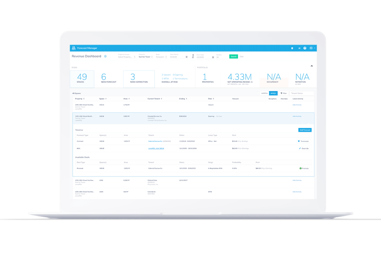The height and width of the screenshot is (254, 381).
Task: Click the info icon beside Revenue Dashboard
Action: pyautogui.click(x=105, y=57)
